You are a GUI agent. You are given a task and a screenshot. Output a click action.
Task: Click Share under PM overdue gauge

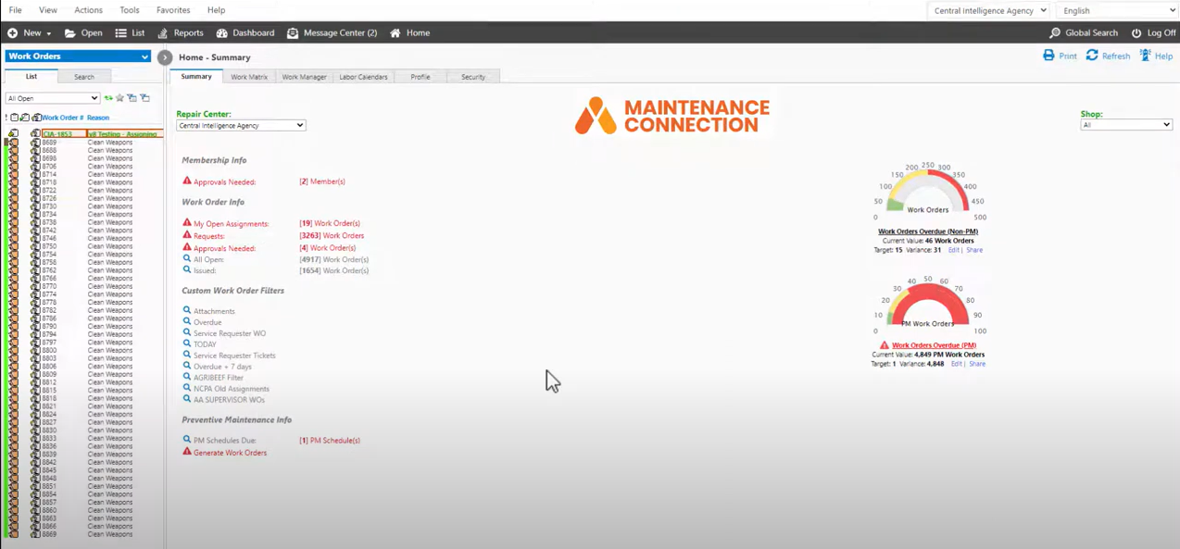coord(977,364)
